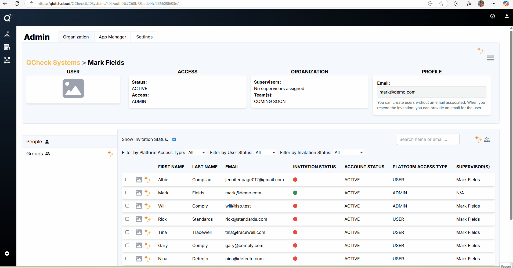The width and height of the screenshot is (513, 268).
Task: Click the add user icon
Action: click(487, 140)
